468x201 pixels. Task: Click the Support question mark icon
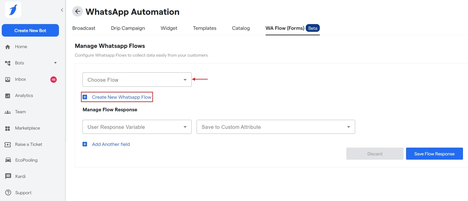pos(8,192)
